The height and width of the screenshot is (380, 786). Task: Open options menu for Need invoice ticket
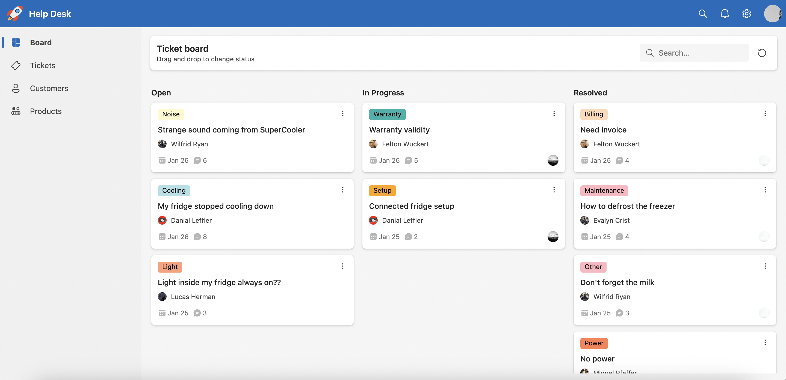pos(765,114)
